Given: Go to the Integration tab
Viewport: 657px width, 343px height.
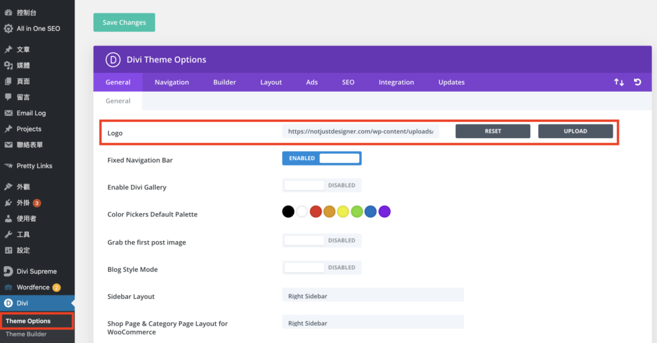Looking at the screenshot, I should [x=396, y=82].
